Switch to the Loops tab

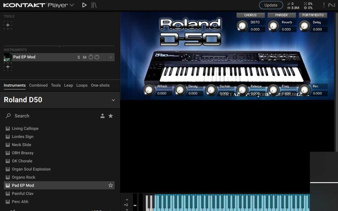pos(82,85)
